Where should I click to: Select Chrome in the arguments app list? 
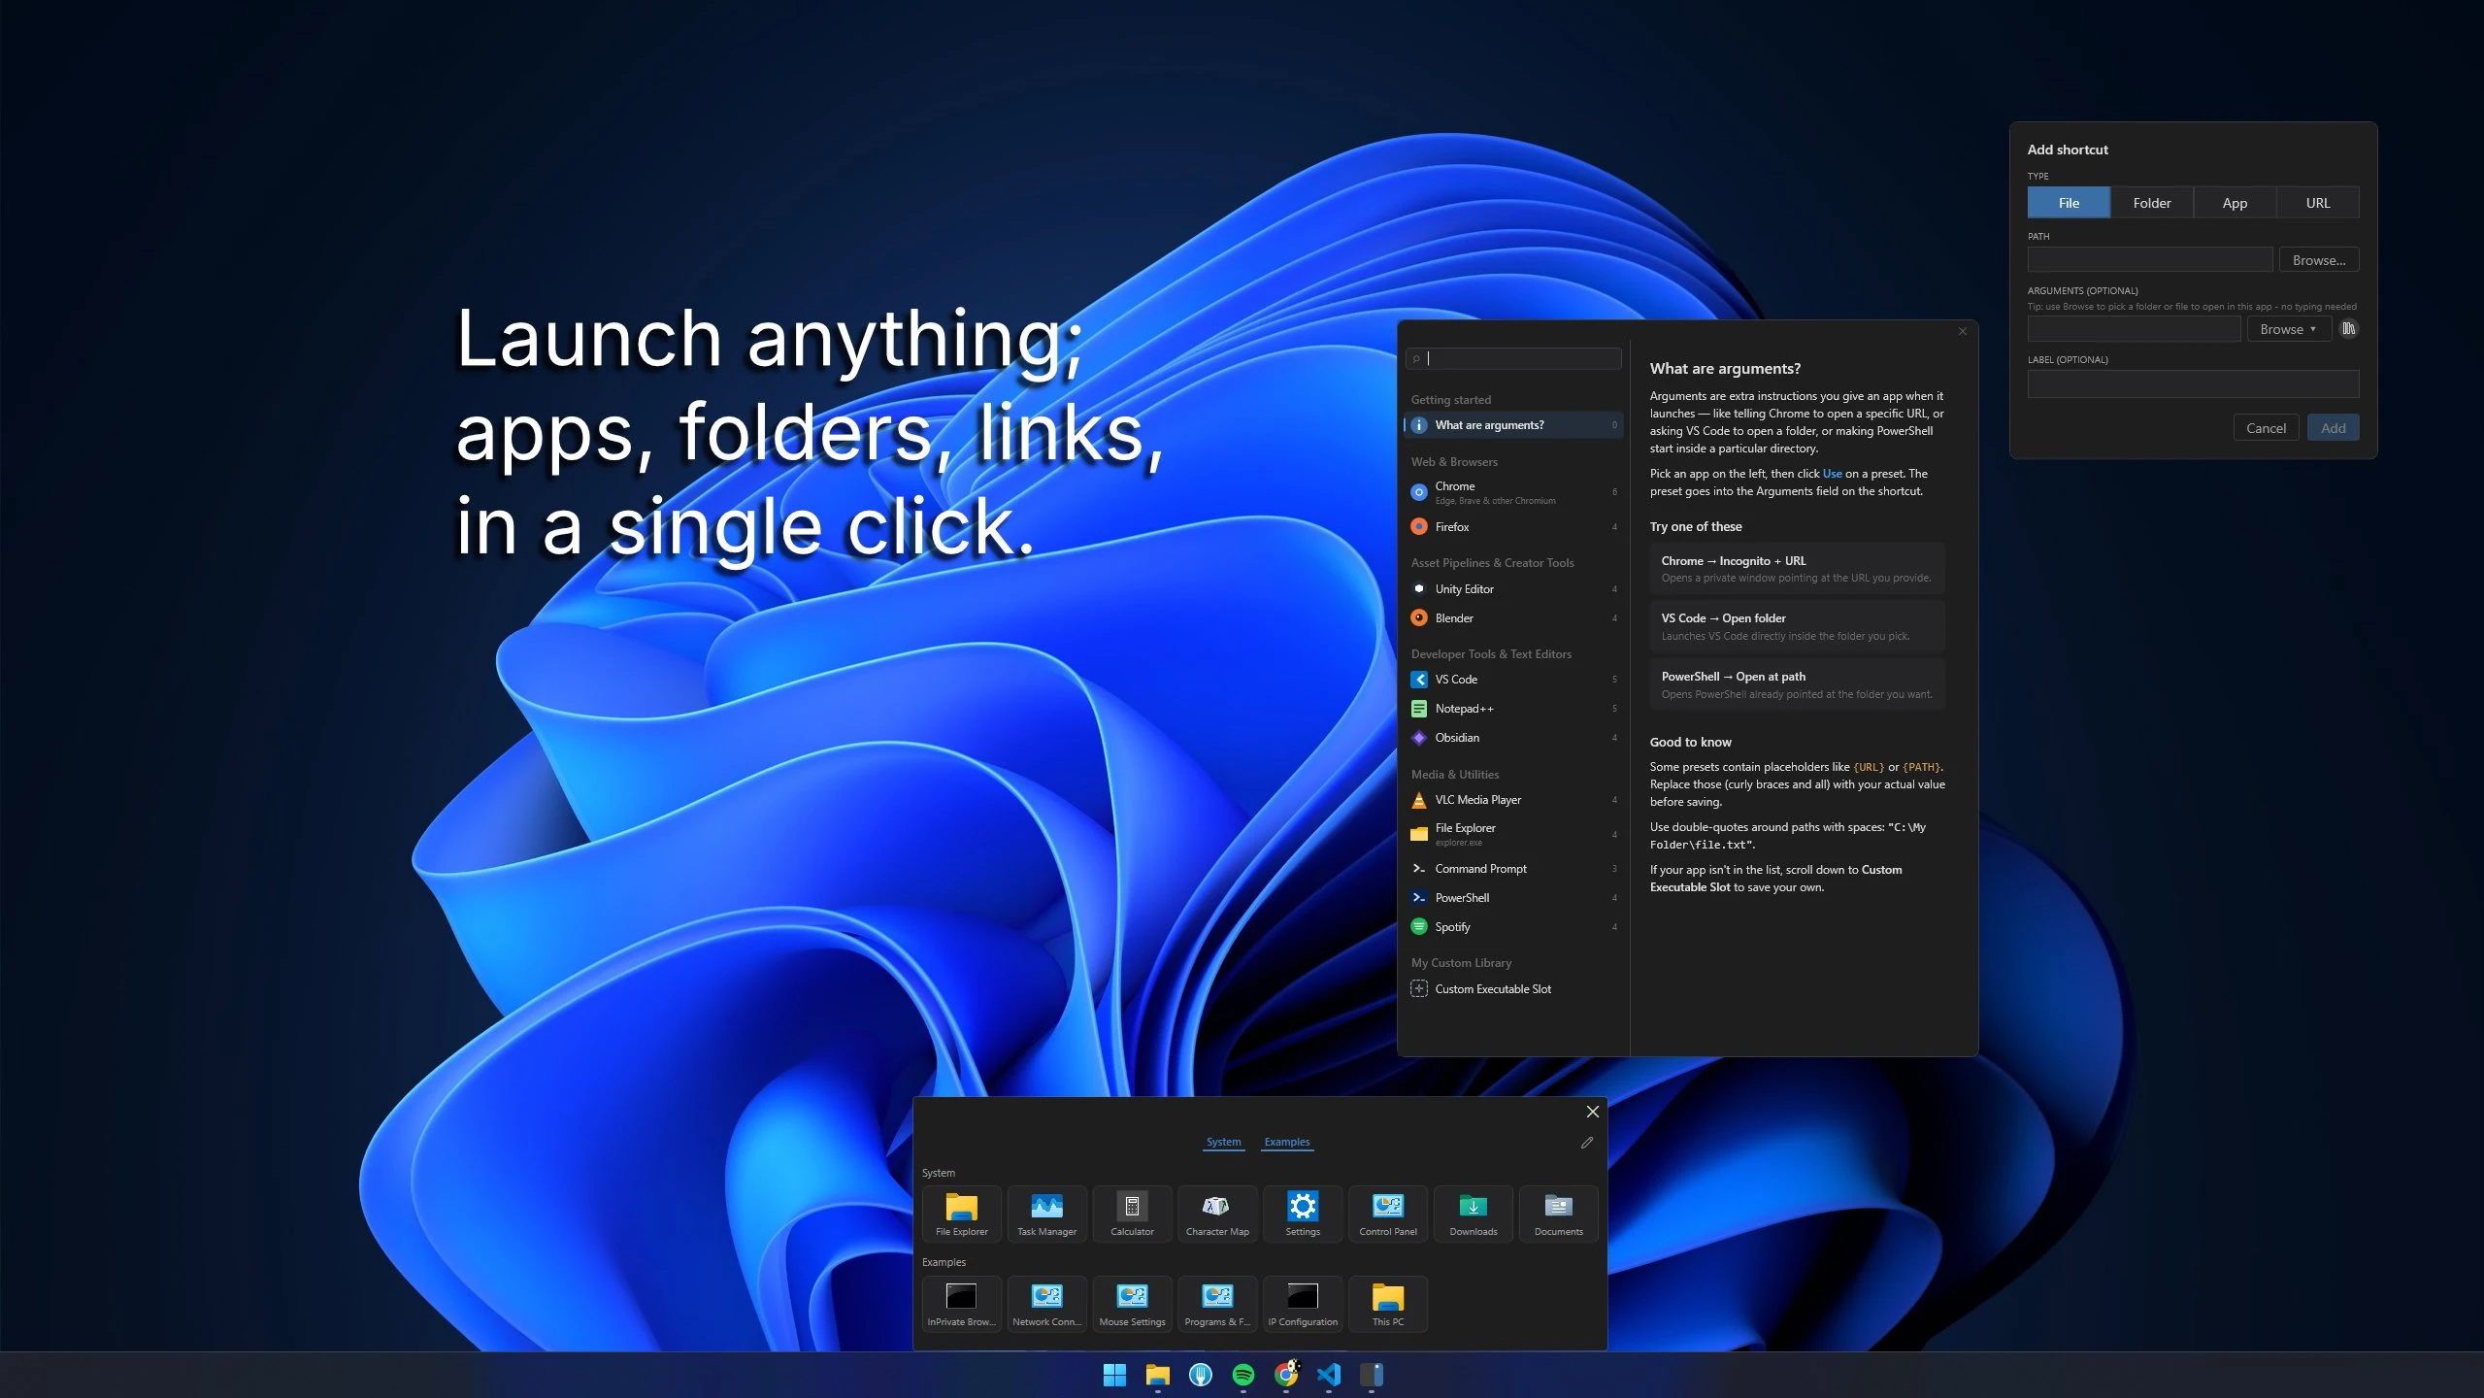pyautogui.click(x=1513, y=492)
